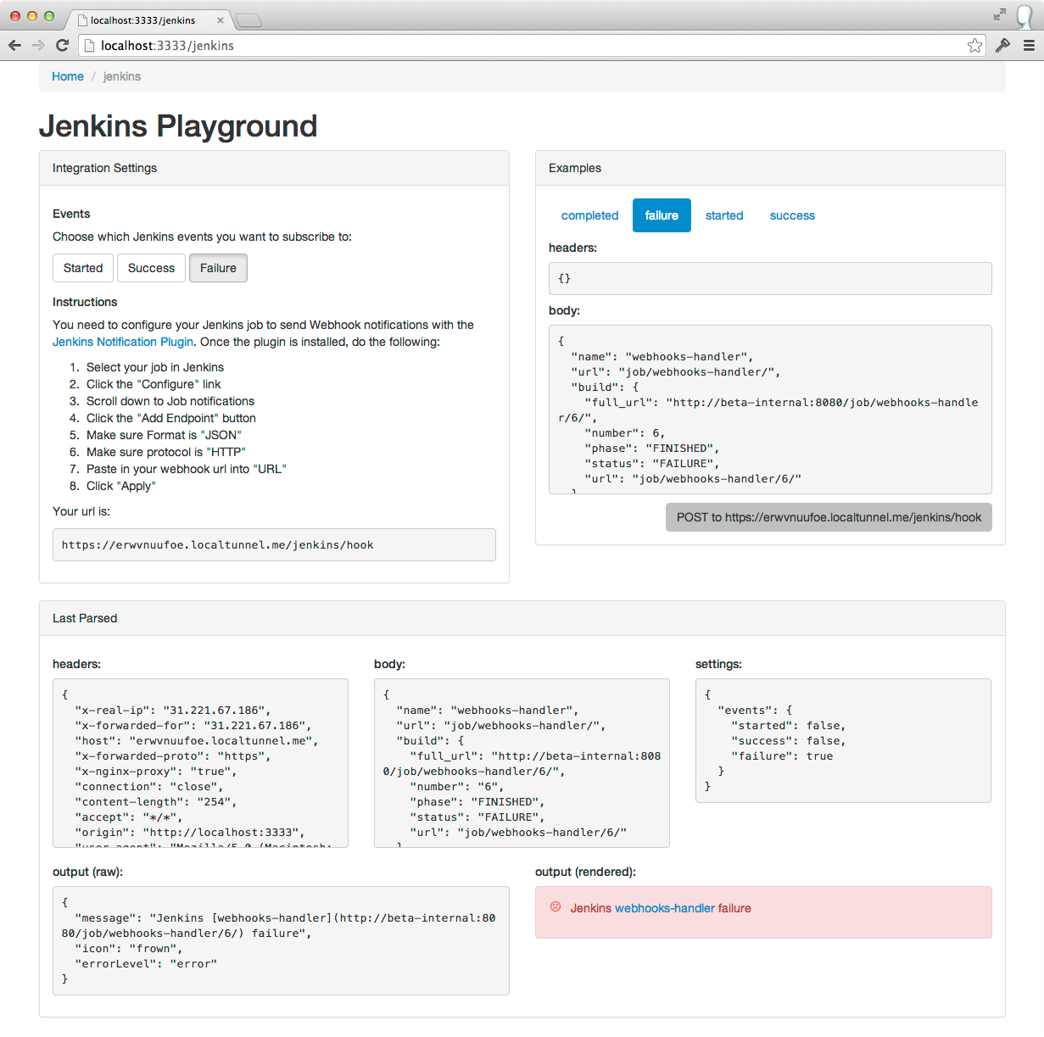This screenshot has height=1037, width=1044.
Task: Toggle fullscreen with the window corner arrows
Action: click(x=1000, y=14)
